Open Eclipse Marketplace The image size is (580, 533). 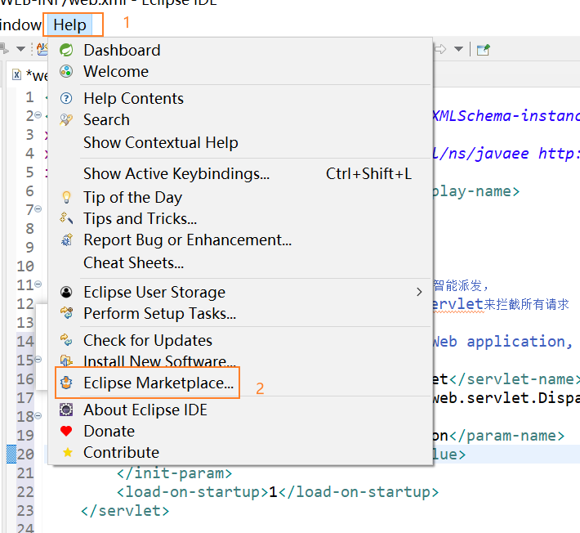(240, 383)
